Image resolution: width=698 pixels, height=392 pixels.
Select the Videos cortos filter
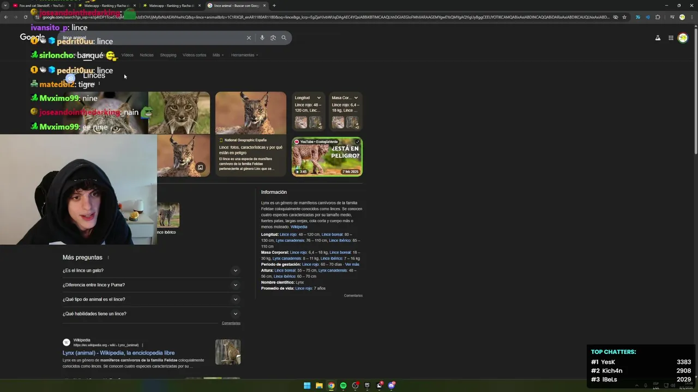coord(194,55)
